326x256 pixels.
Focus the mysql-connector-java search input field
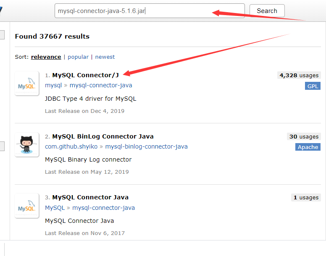150,11
